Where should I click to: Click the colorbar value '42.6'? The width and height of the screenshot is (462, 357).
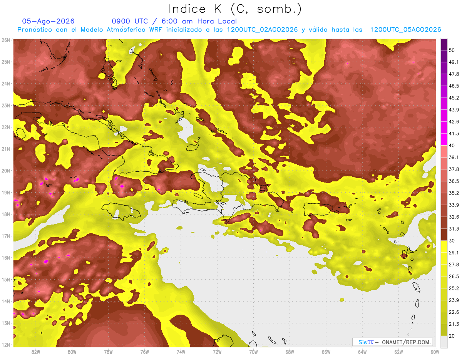coord(454,122)
